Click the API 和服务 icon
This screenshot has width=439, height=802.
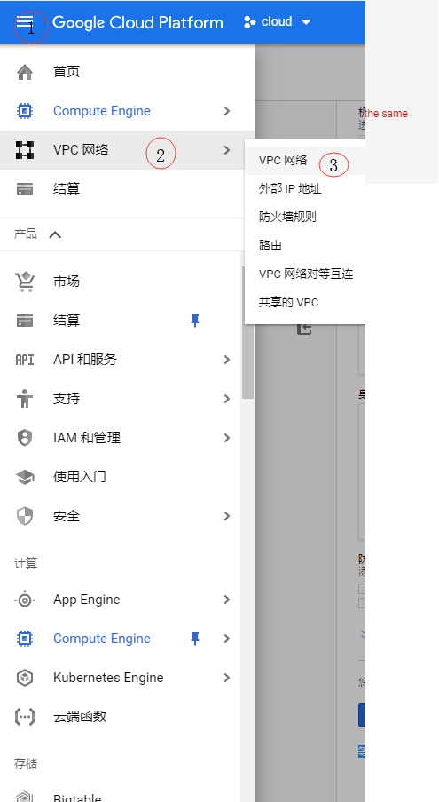pyautogui.click(x=25, y=360)
